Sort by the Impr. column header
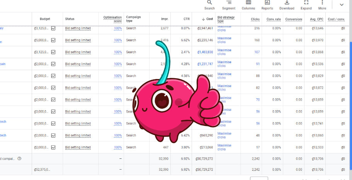Screen dimensions: 352x180 pyautogui.click(x=165, y=19)
